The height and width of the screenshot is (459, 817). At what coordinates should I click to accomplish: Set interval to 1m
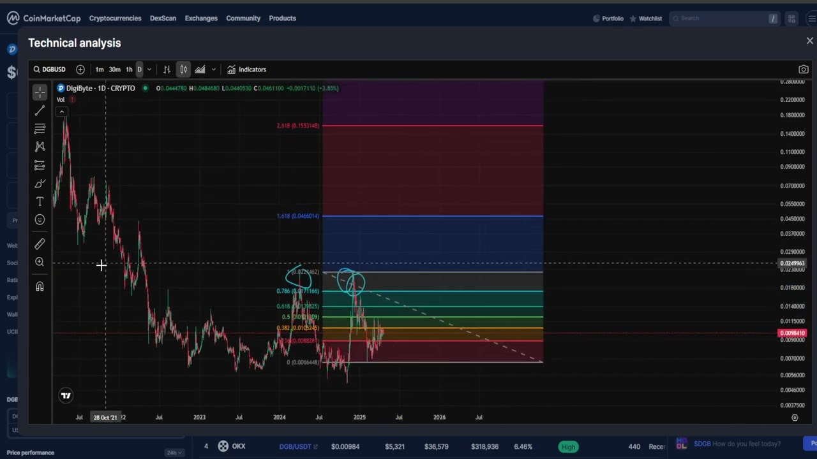click(x=100, y=69)
